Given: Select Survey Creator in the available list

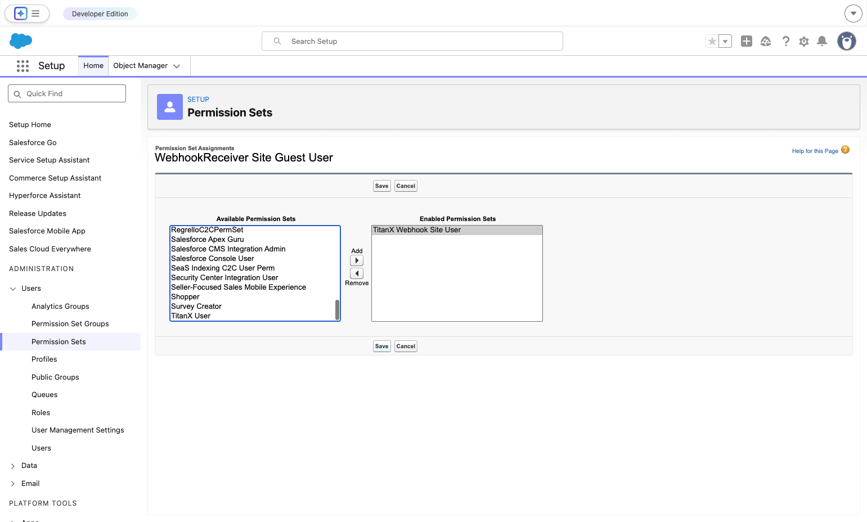Looking at the screenshot, I should (253, 307).
